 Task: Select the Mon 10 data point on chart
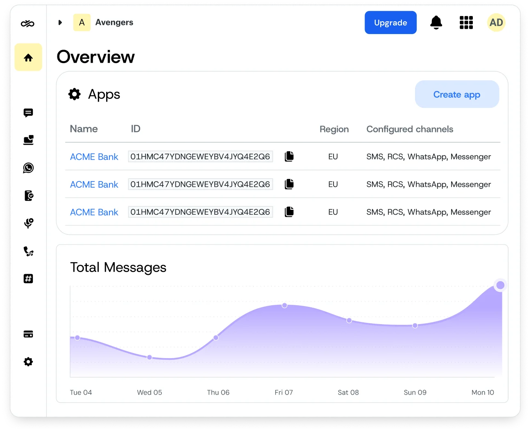tap(500, 285)
